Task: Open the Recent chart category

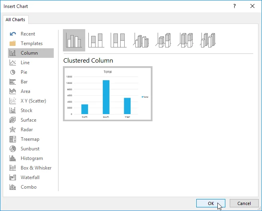Action: coord(31,34)
